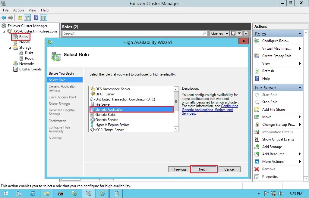309x198 pixels.
Task: Expand the Virtual Machines submenu arrow
Action: click(300, 48)
